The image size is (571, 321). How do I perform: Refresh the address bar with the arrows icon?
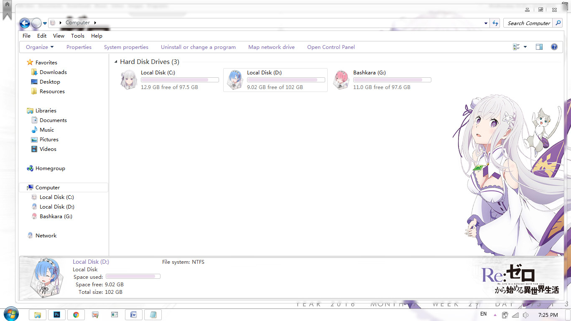point(495,23)
